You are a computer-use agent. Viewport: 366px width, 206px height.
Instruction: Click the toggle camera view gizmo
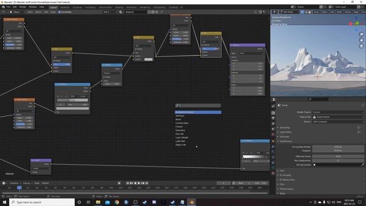click(x=361, y=46)
